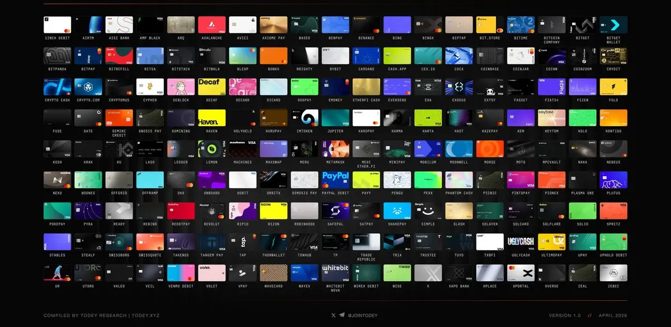Select the Etherfi Cash gold card
671x327 pixels.
point(366,87)
